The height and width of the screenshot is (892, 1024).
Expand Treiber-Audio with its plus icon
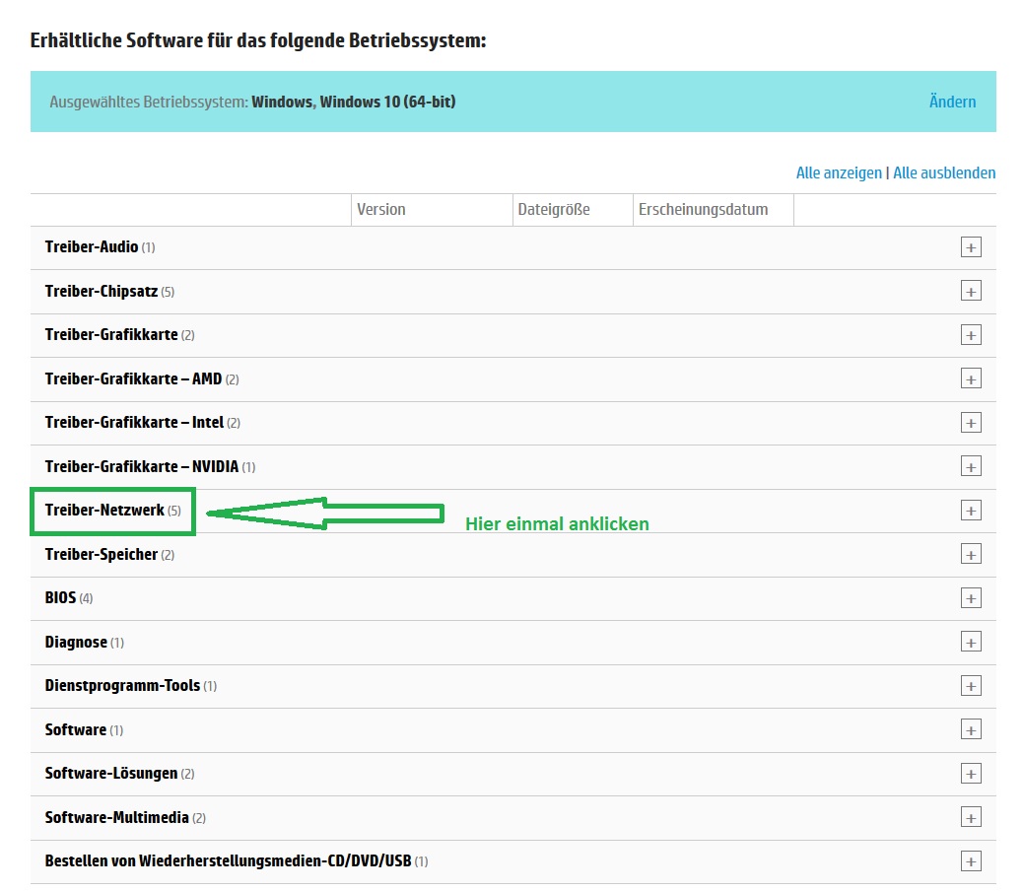(971, 247)
